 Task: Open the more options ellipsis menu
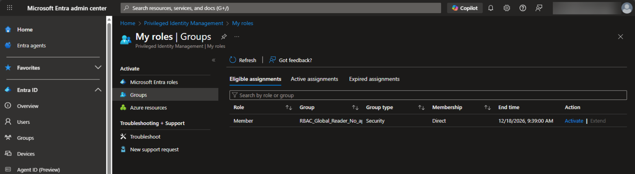237,37
